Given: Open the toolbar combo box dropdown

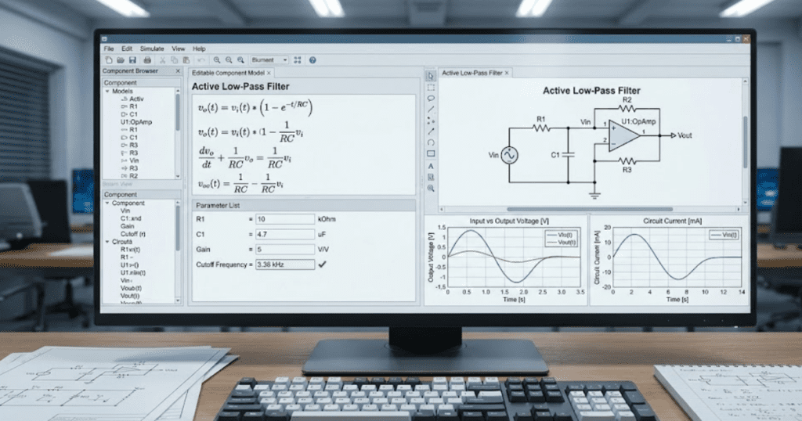Looking at the screenshot, I should tap(284, 60).
